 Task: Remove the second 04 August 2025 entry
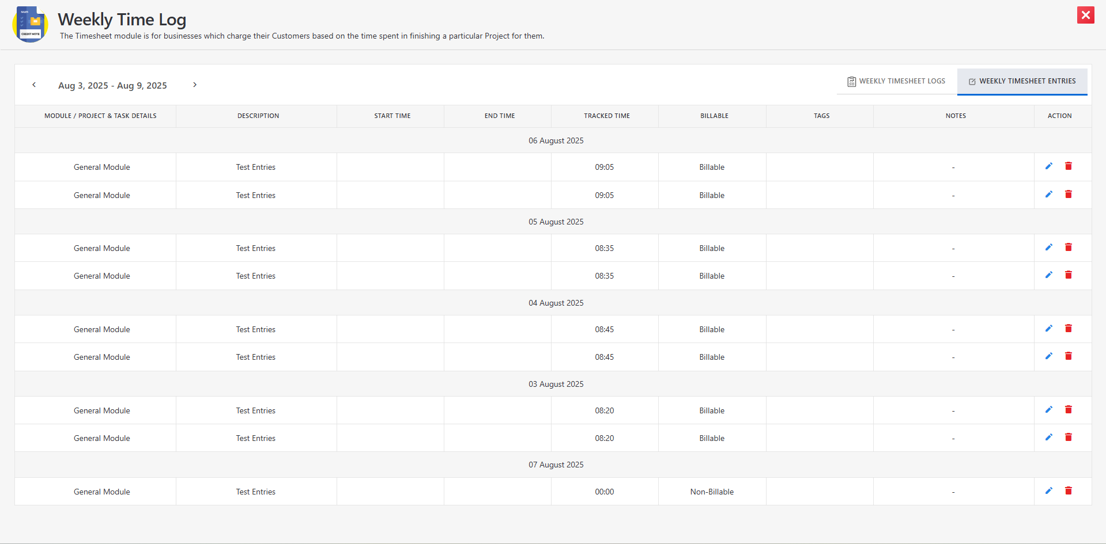click(x=1068, y=356)
